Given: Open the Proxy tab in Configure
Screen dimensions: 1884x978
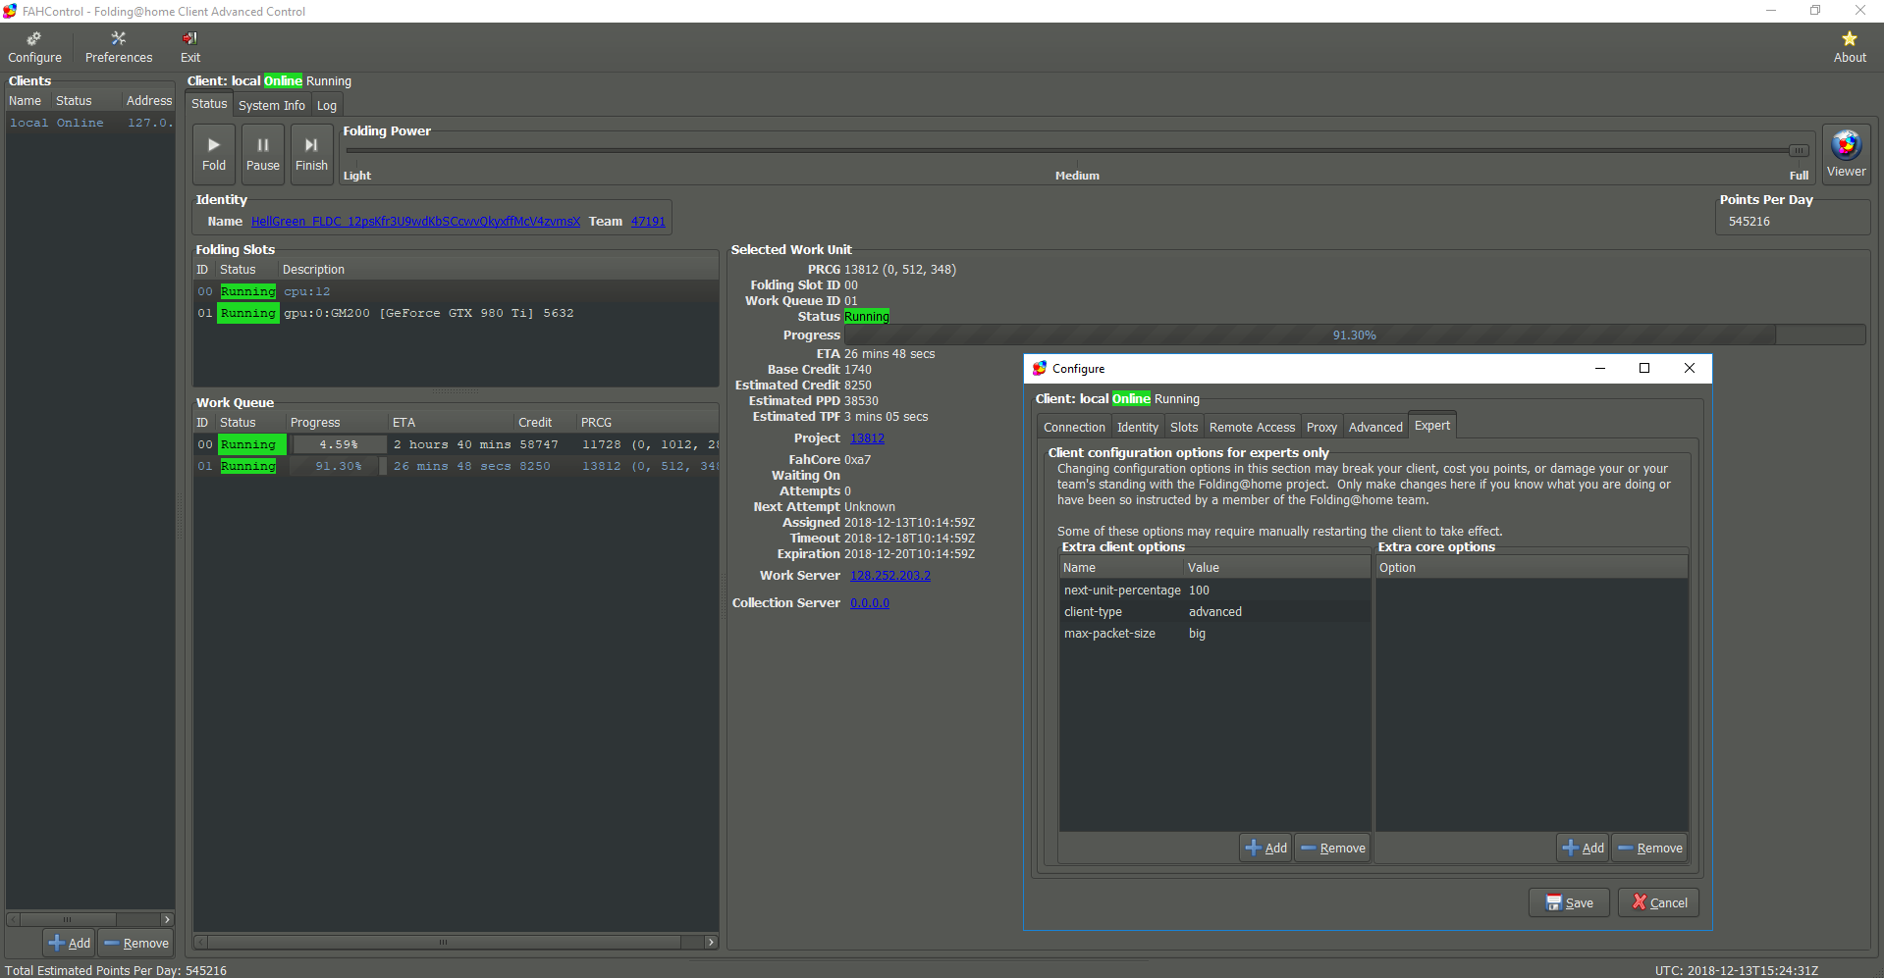Looking at the screenshot, I should [1321, 427].
